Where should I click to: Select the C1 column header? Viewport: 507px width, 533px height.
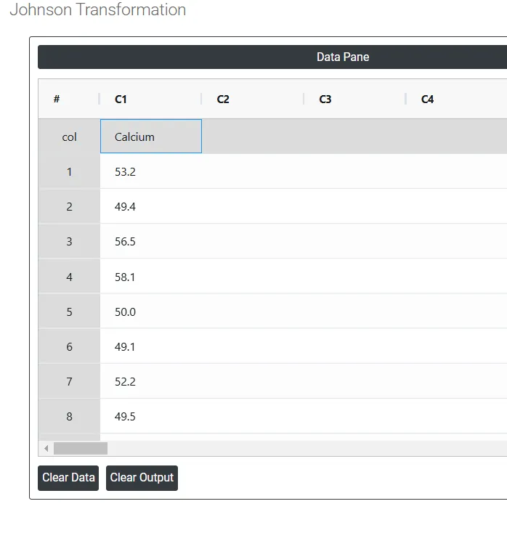151,99
